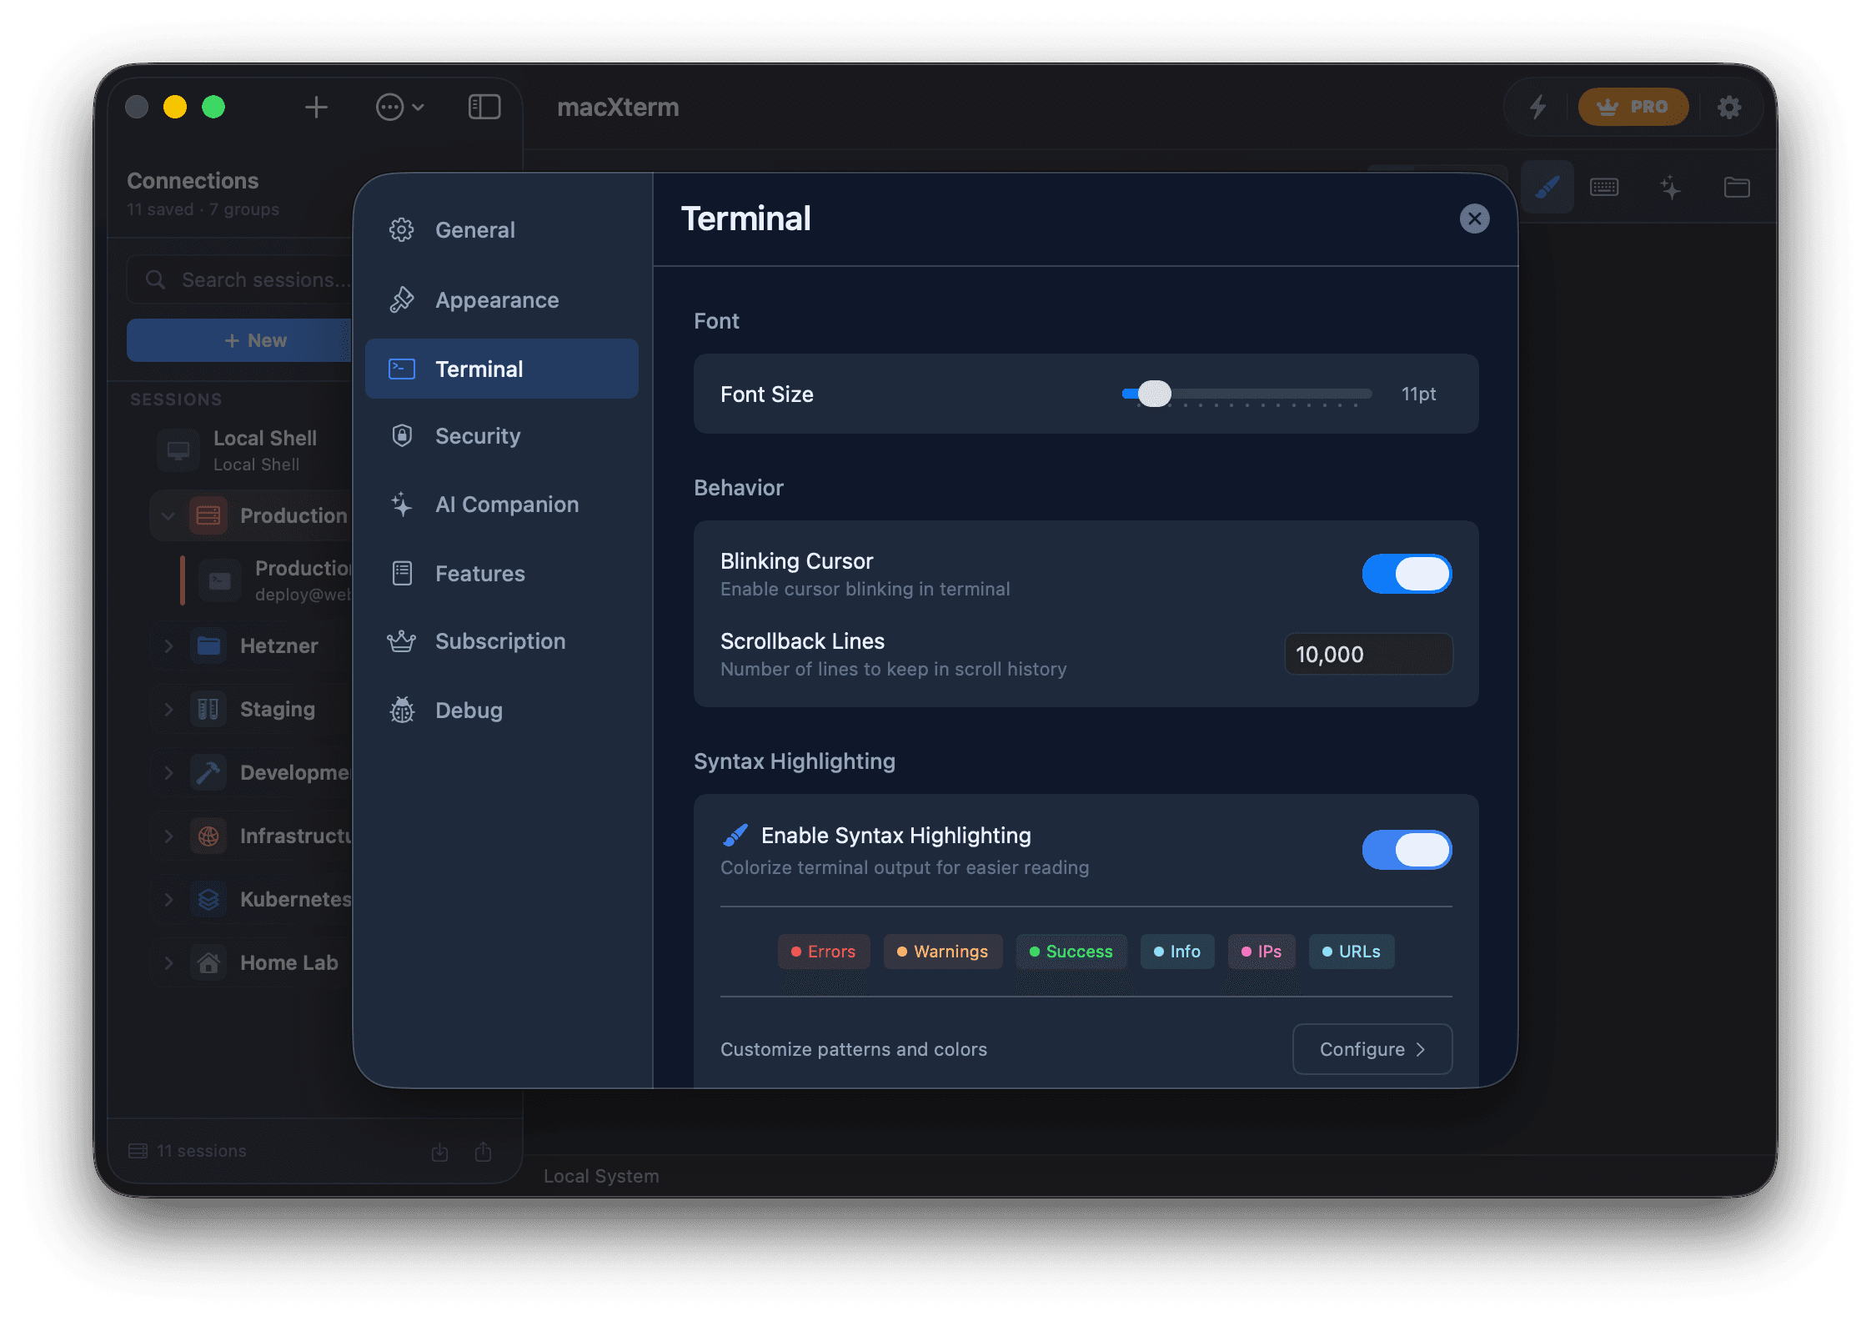Click the Success highlight chip
1871x1321 pixels.
tap(1071, 952)
